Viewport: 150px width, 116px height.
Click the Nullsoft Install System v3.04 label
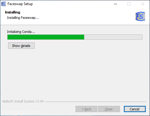23,101
